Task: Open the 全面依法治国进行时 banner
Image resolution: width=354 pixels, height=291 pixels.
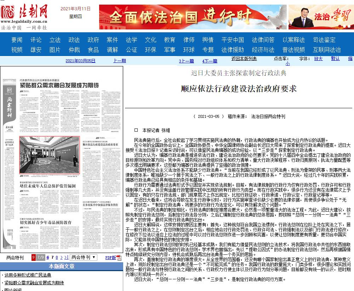Action: pos(193,17)
